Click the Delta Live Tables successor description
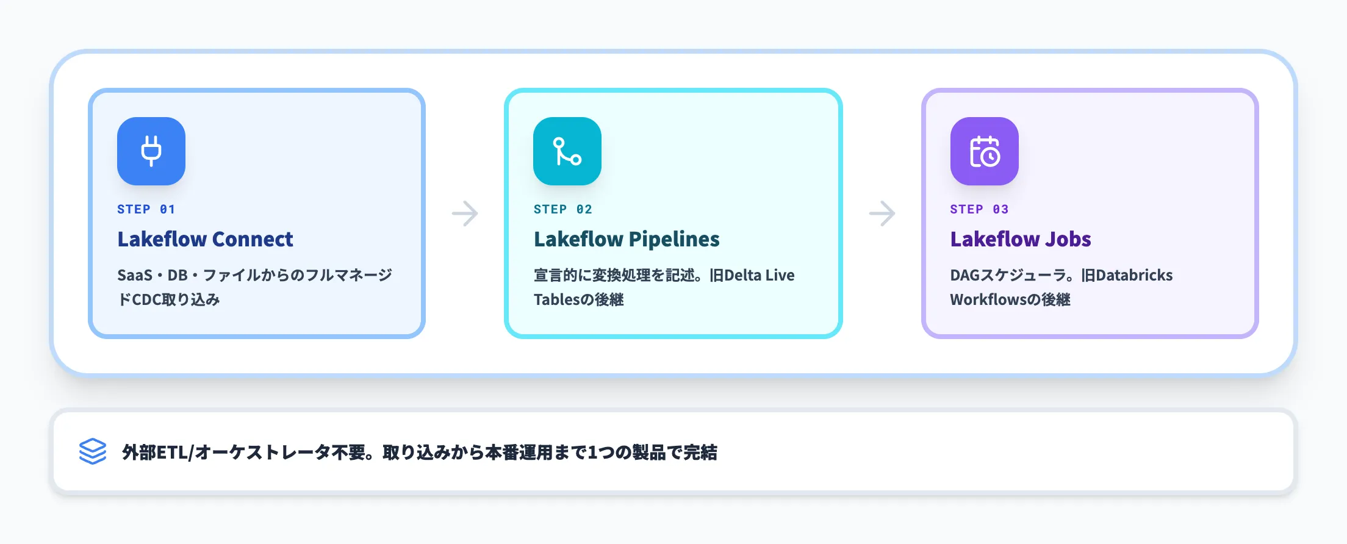The image size is (1347, 544). tap(664, 287)
